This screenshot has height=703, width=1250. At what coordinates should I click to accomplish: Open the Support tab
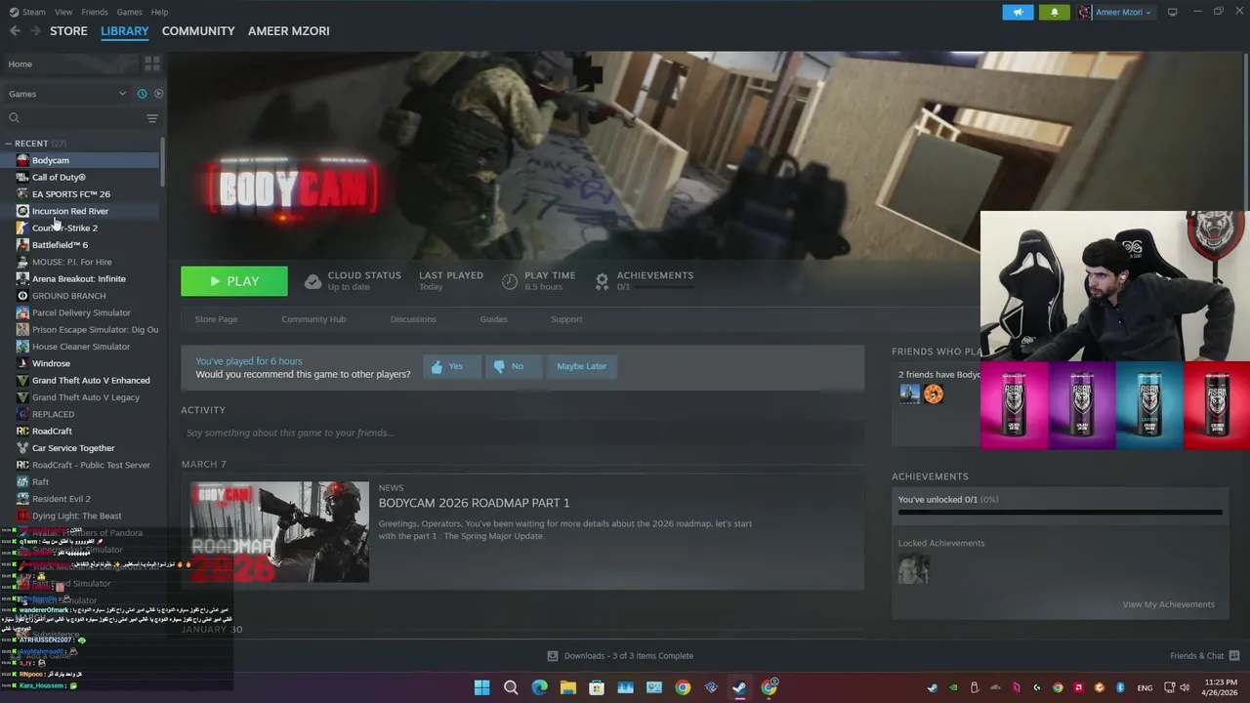point(566,319)
